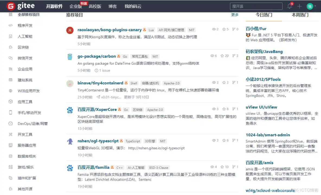Screen dimensions: 321x195
Task: Click the 微信开发 sidebar icon
Action: click(11, 58)
